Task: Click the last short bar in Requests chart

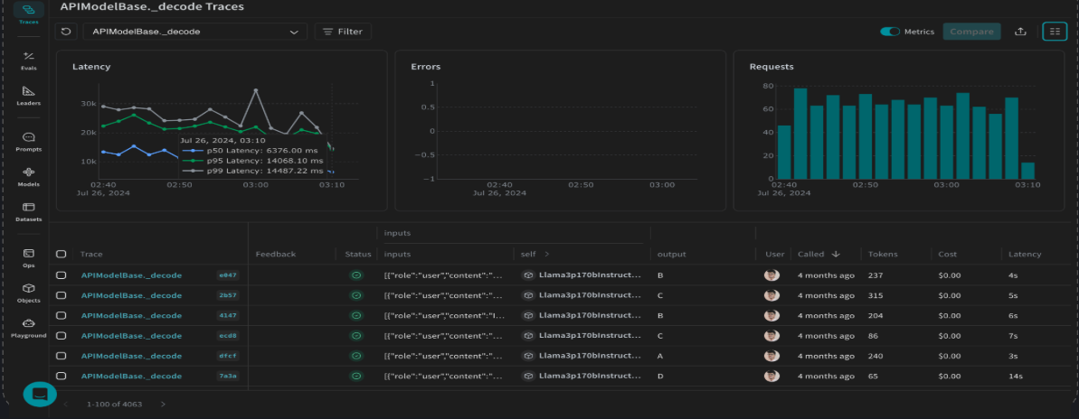Action: (1027, 171)
